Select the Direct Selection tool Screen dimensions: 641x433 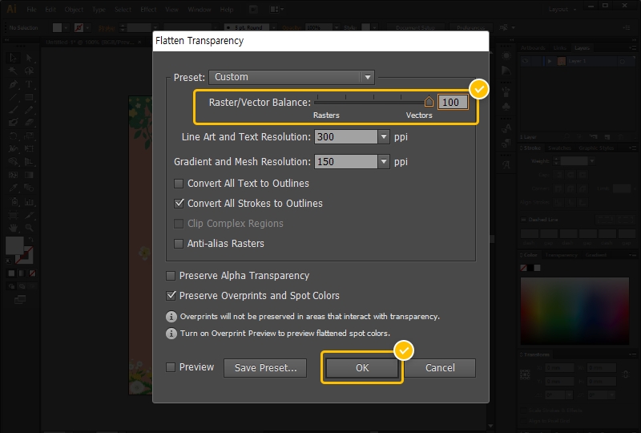click(x=29, y=58)
